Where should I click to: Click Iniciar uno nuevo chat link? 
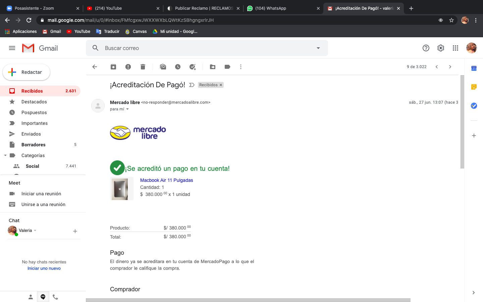tap(44, 268)
